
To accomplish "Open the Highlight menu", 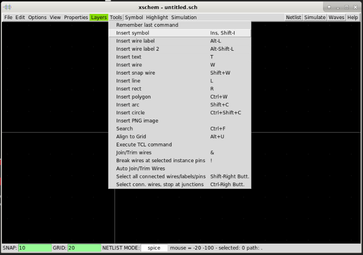I will (x=157, y=17).
